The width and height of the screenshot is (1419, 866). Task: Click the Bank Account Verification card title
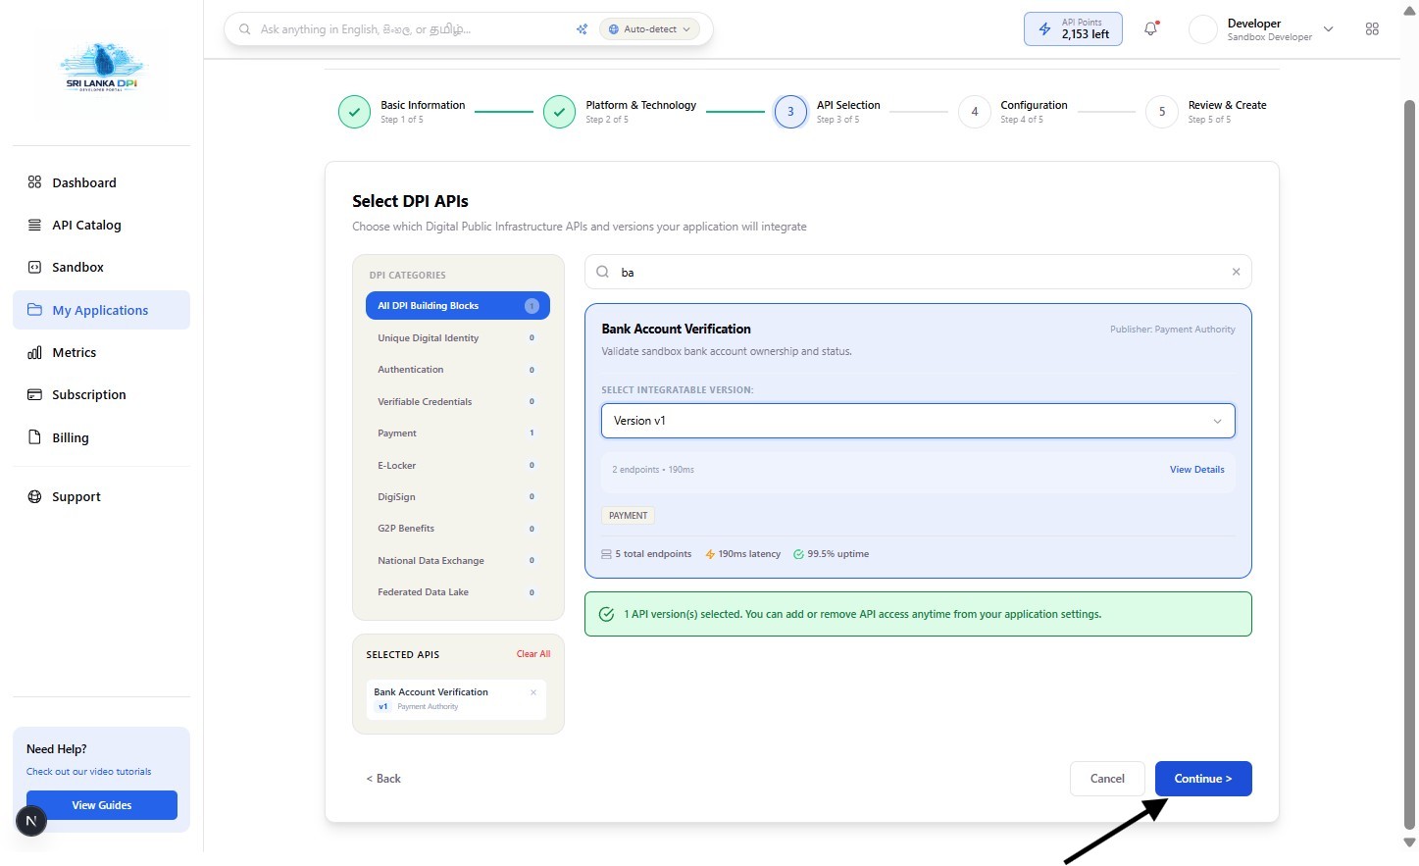(x=676, y=329)
